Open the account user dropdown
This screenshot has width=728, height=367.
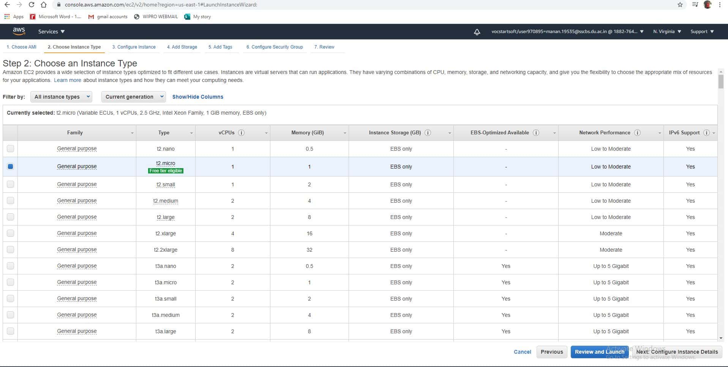pos(567,32)
